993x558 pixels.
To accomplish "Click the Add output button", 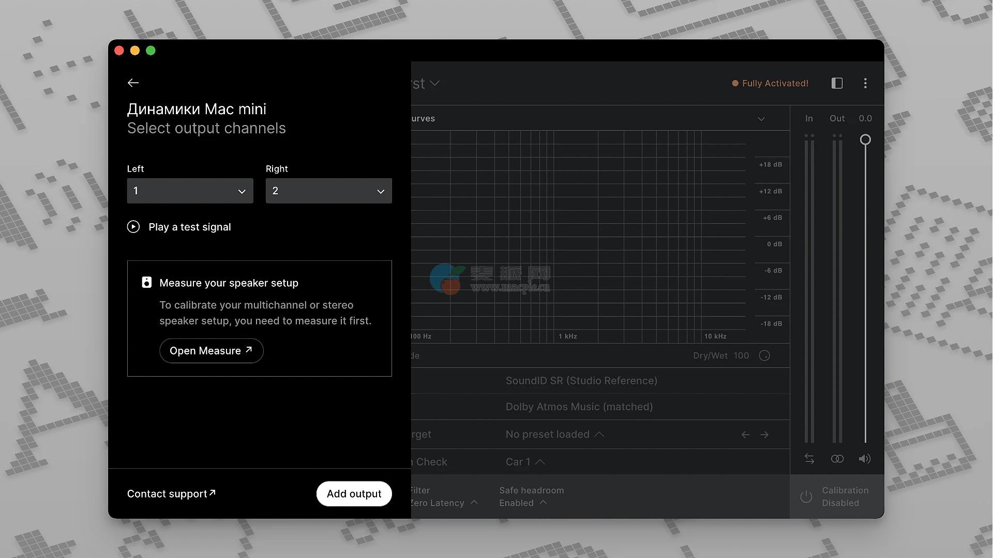I will 354,493.
